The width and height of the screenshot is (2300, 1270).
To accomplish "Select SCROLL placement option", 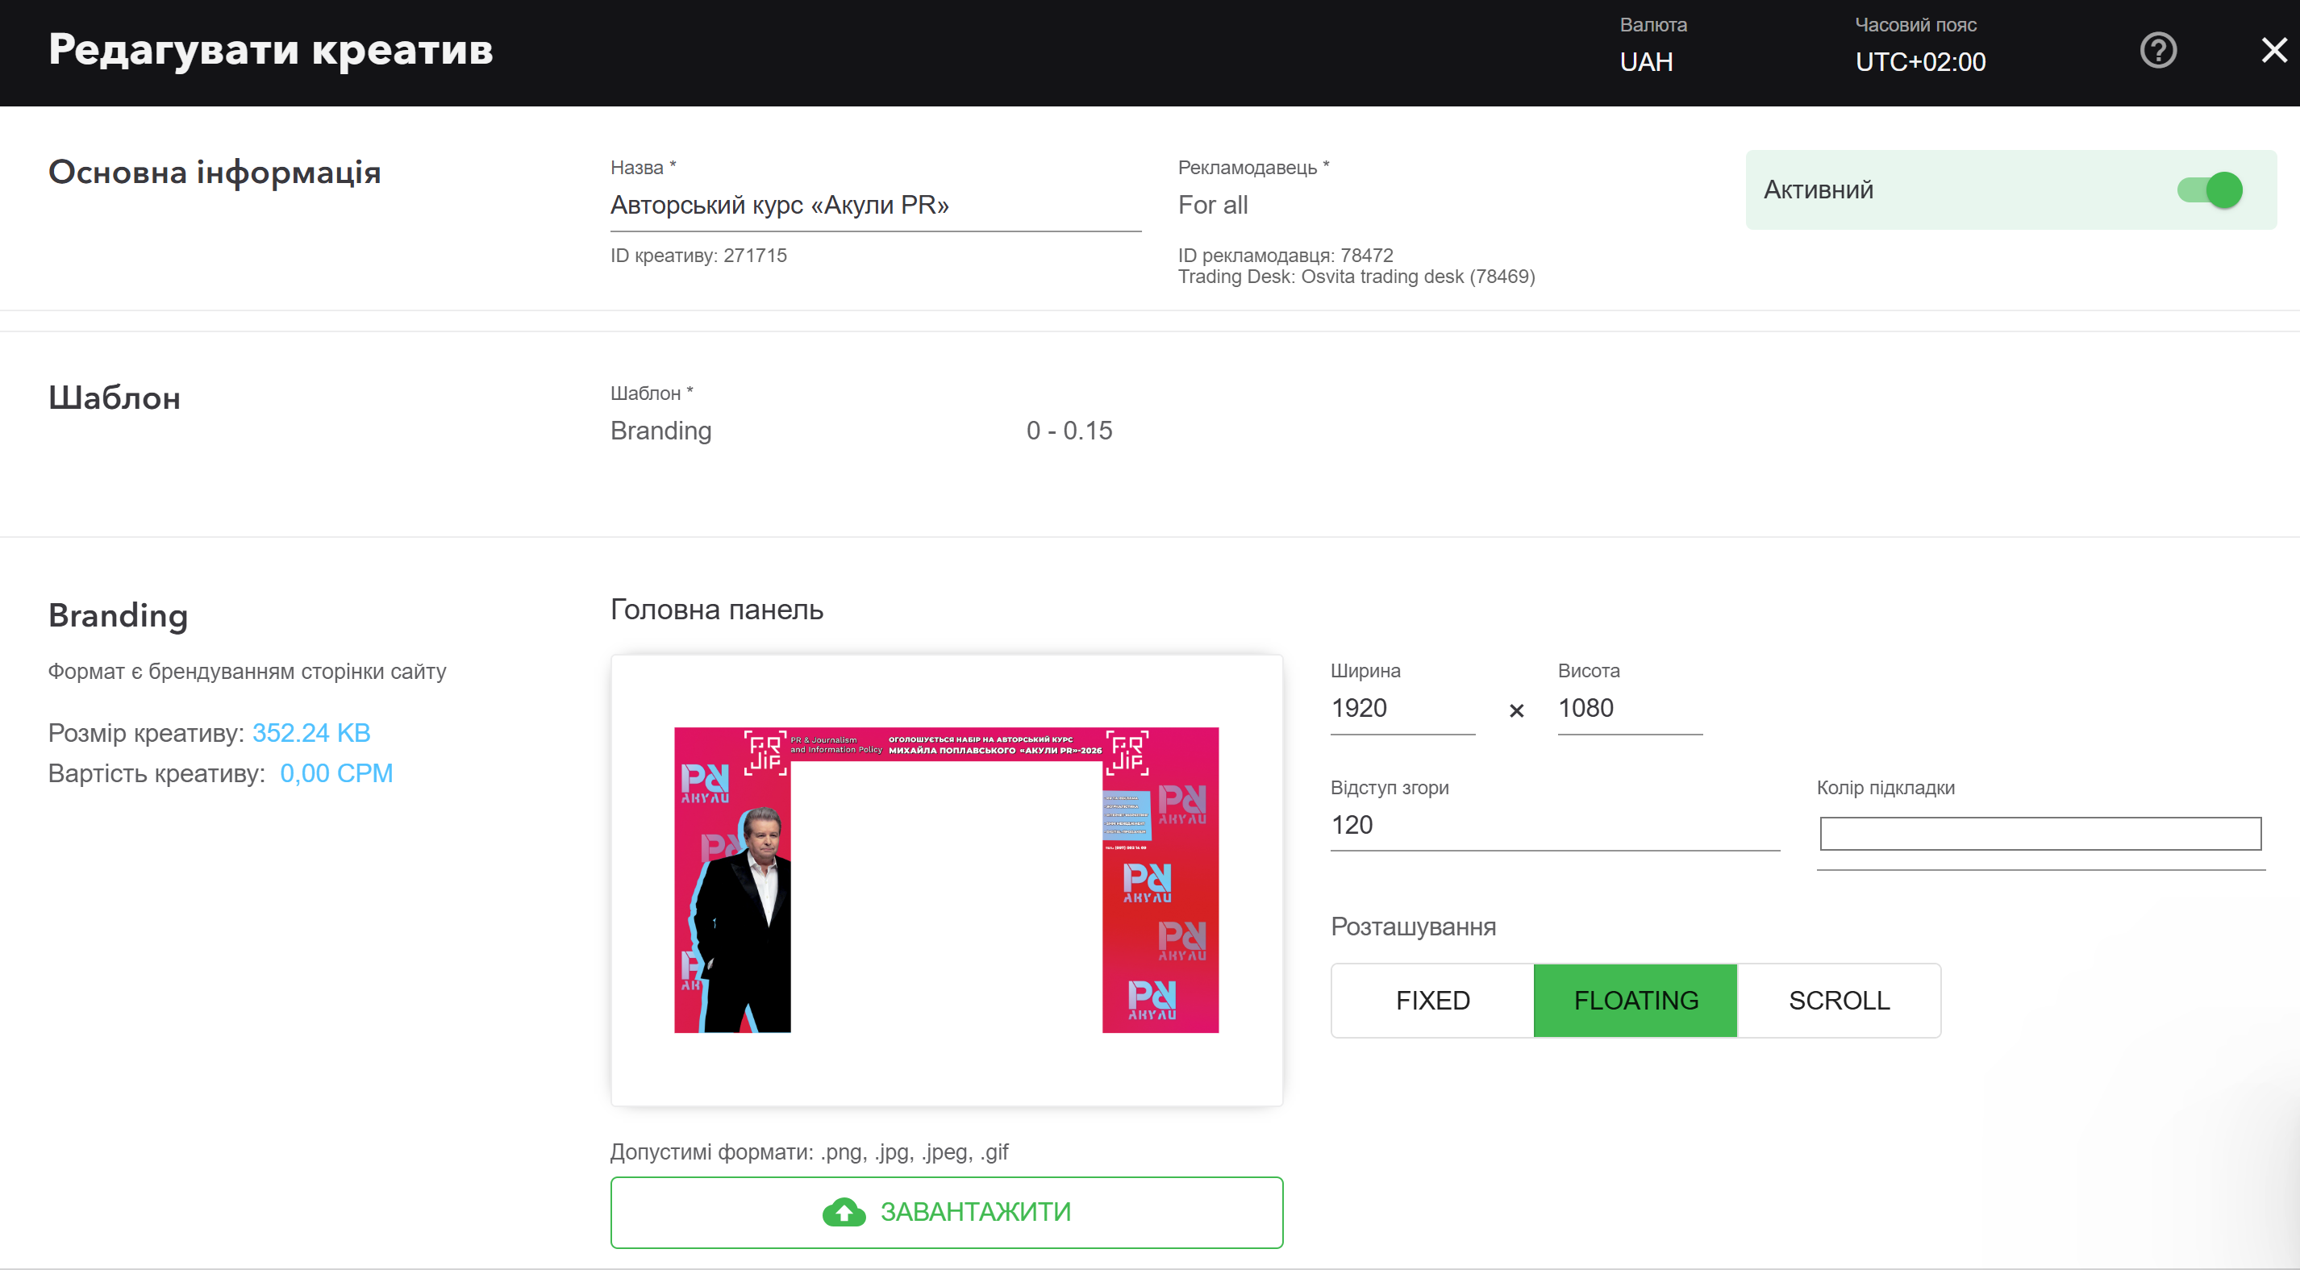I will (x=1839, y=1000).
